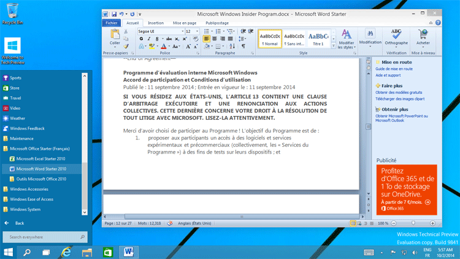Clear formatting with the eraser icon
The height and width of the screenshot is (259, 460).
pyautogui.click(x=196, y=39)
